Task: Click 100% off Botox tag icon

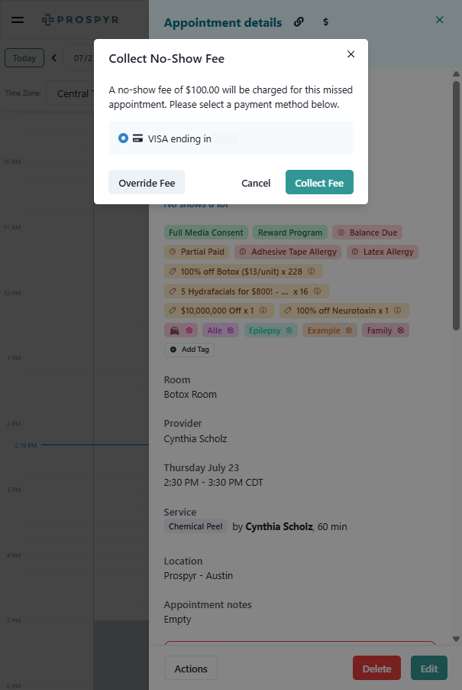Action: (x=173, y=272)
